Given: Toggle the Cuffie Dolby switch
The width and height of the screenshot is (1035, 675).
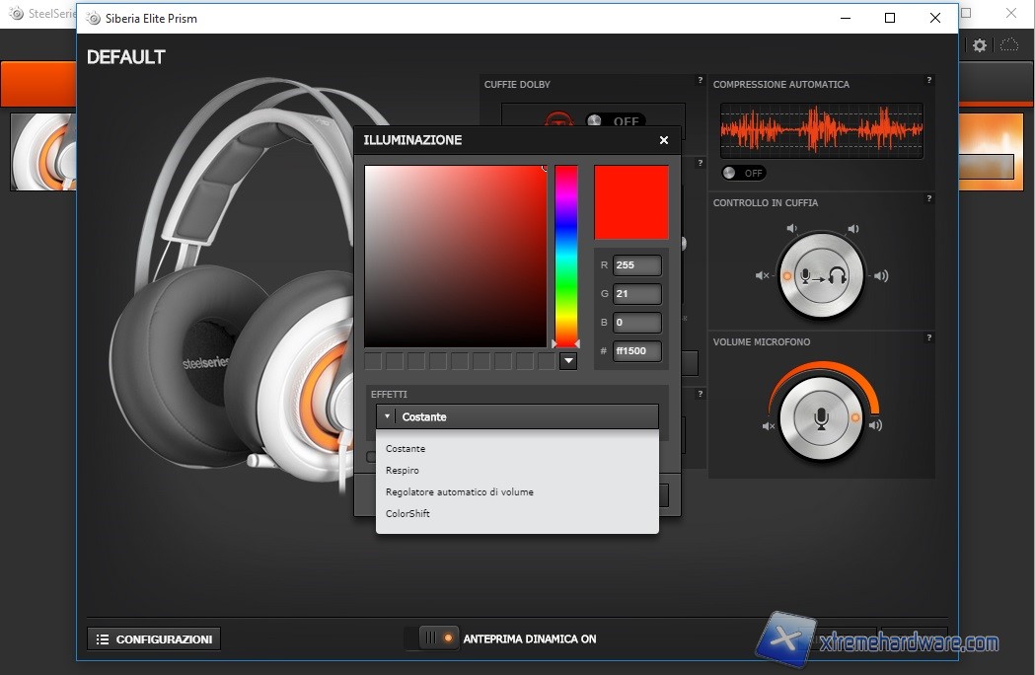Looking at the screenshot, I should [x=614, y=121].
